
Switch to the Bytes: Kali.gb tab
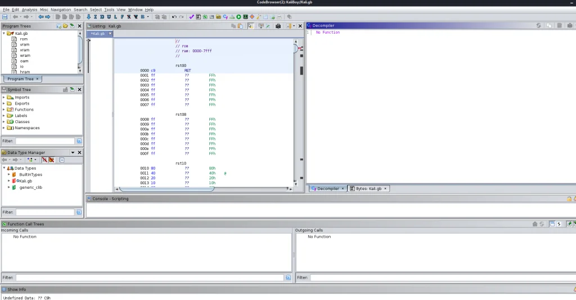[x=368, y=189]
